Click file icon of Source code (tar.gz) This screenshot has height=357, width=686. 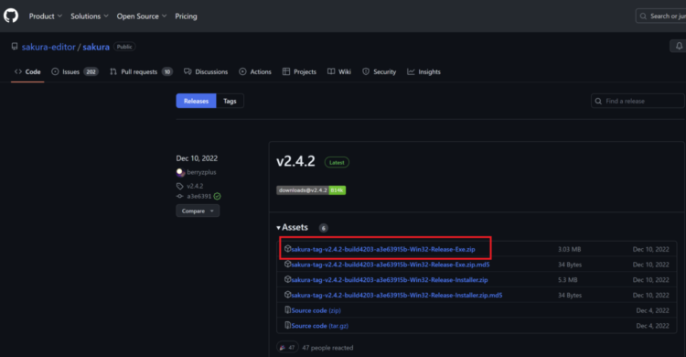[x=287, y=326]
